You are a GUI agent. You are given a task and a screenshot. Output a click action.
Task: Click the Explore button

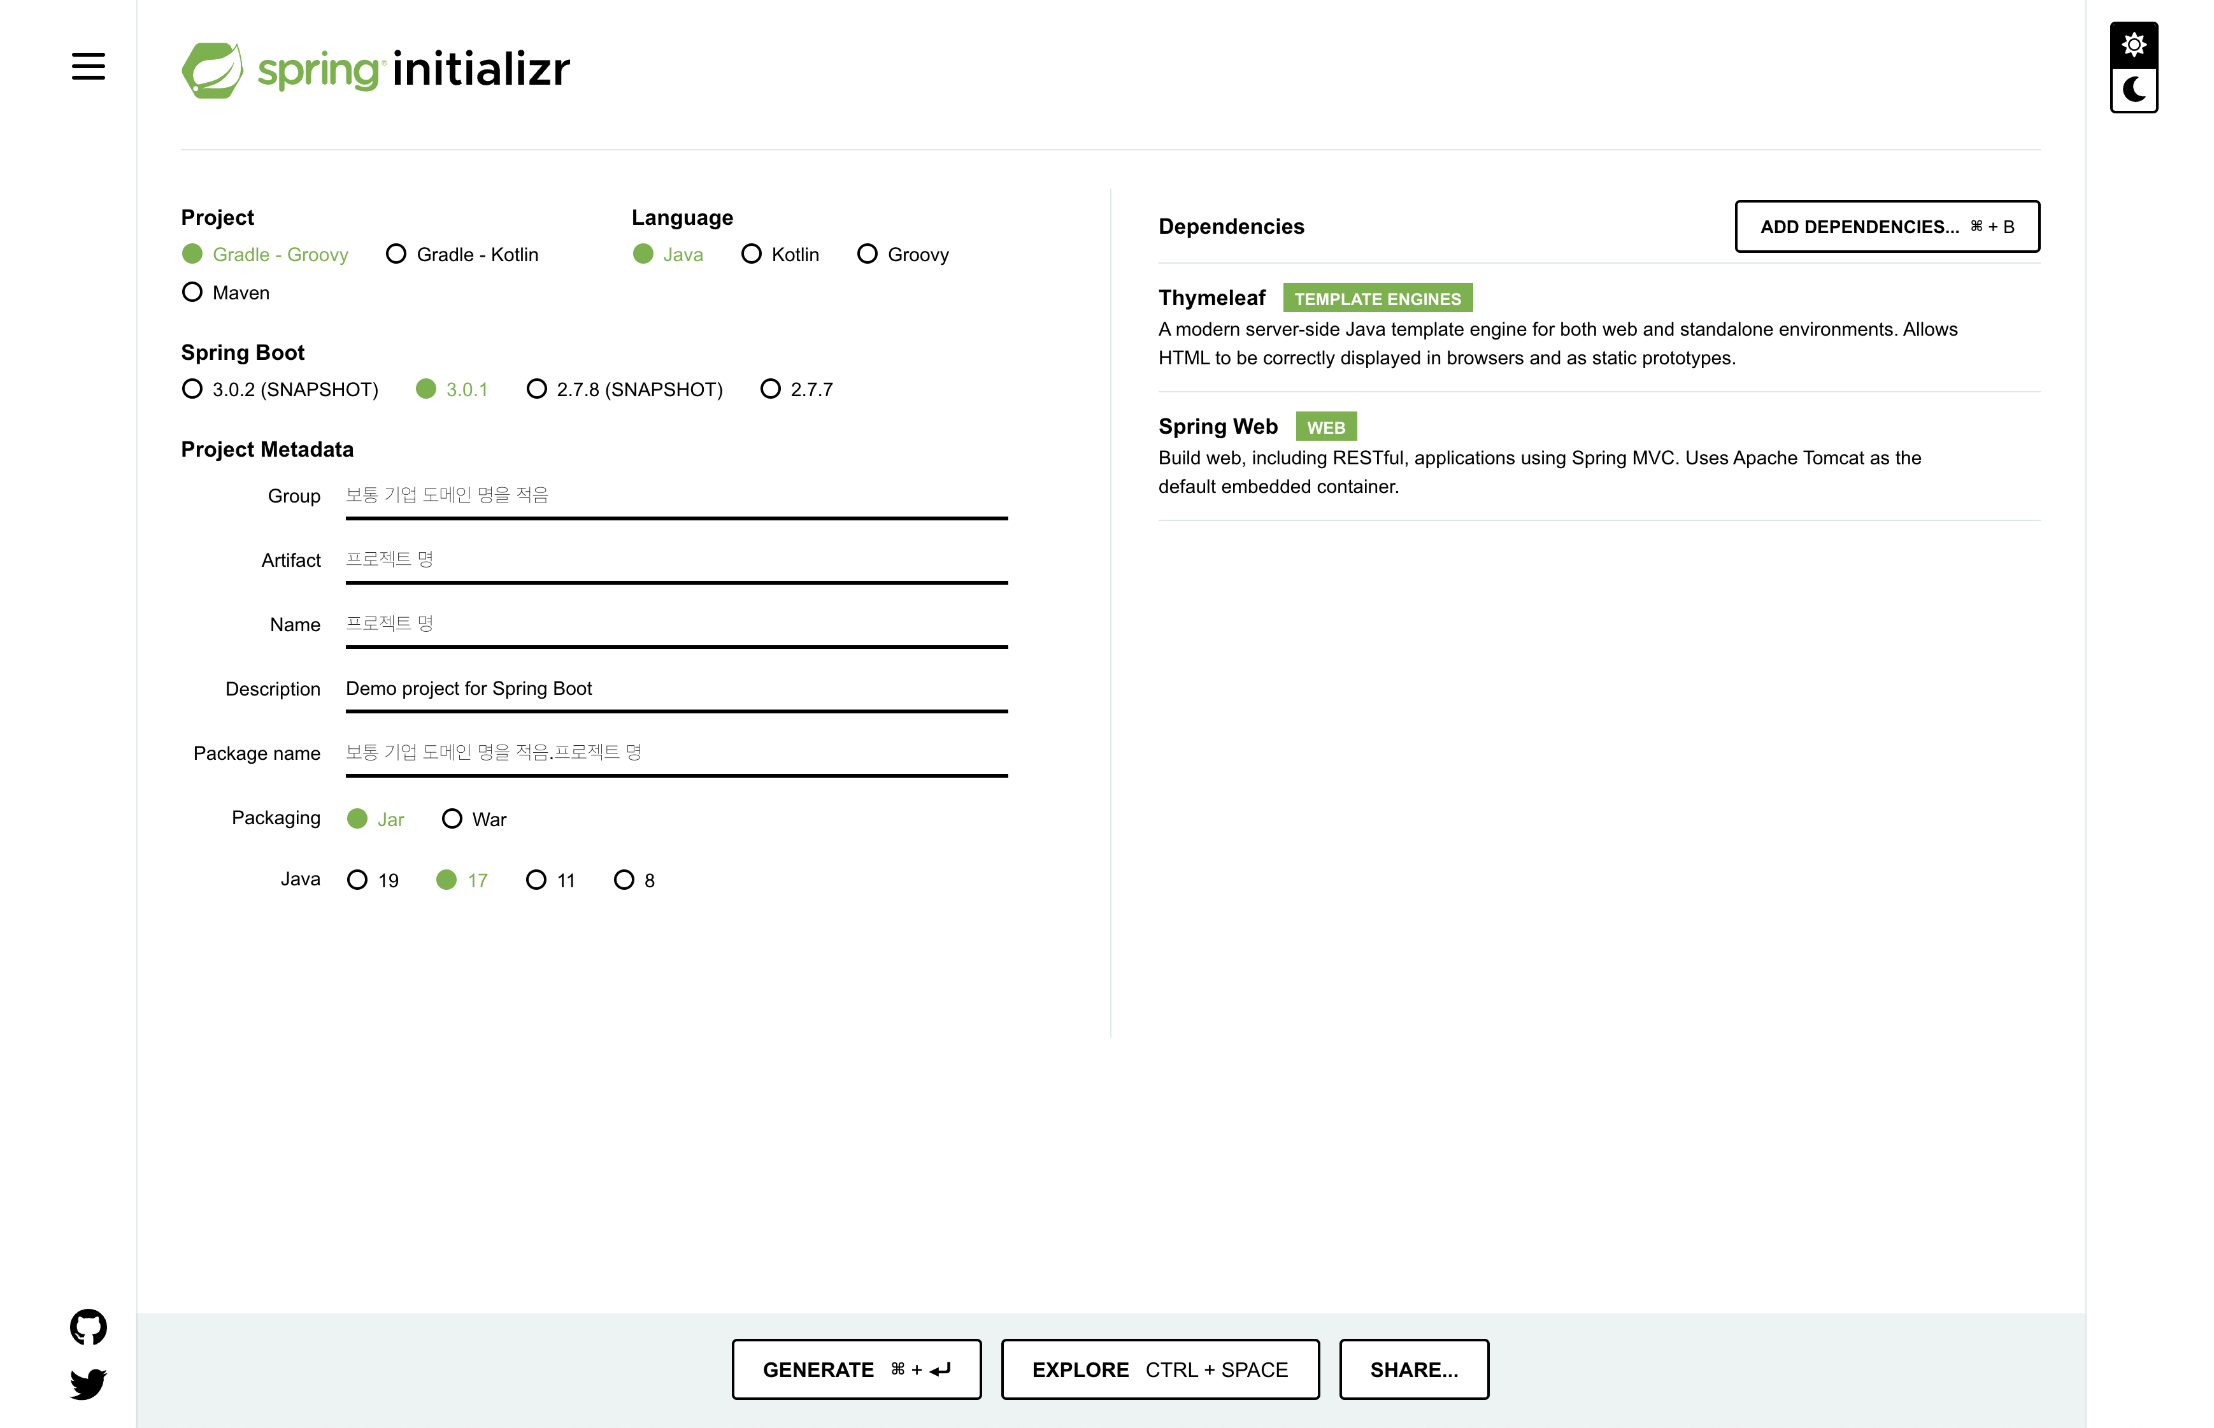(x=1159, y=1369)
